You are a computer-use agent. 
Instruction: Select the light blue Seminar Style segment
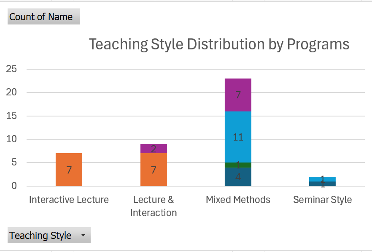click(x=322, y=179)
